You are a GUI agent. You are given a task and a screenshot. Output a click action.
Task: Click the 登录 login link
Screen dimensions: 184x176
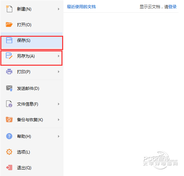click(172, 7)
